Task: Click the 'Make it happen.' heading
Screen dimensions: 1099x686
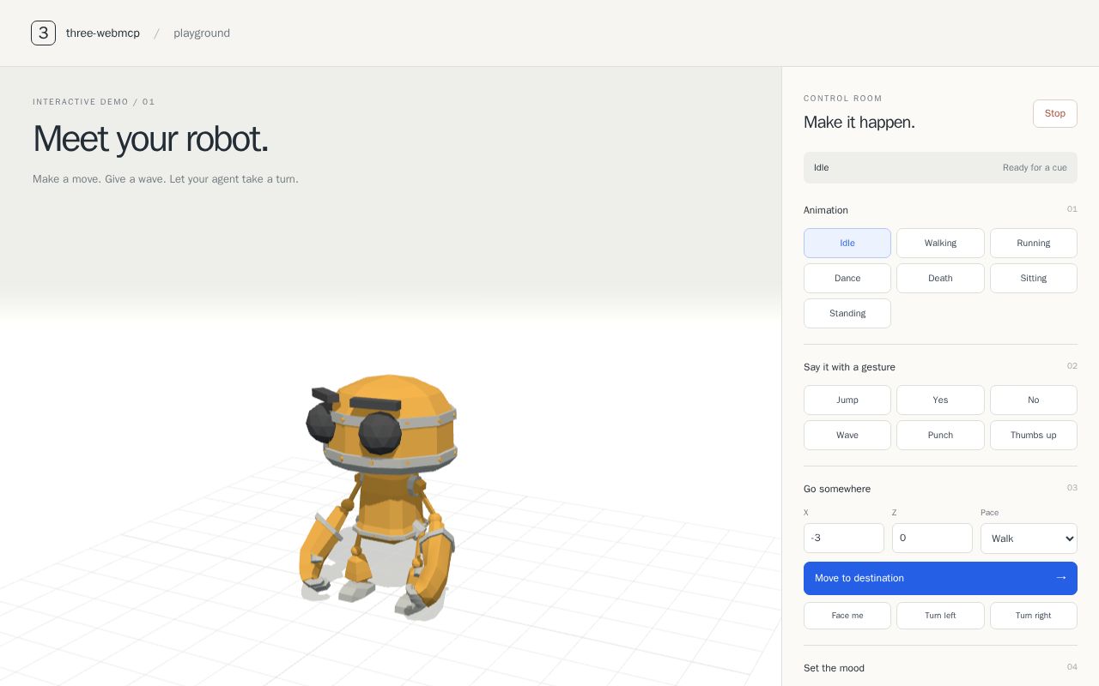Action: pos(859,123)
